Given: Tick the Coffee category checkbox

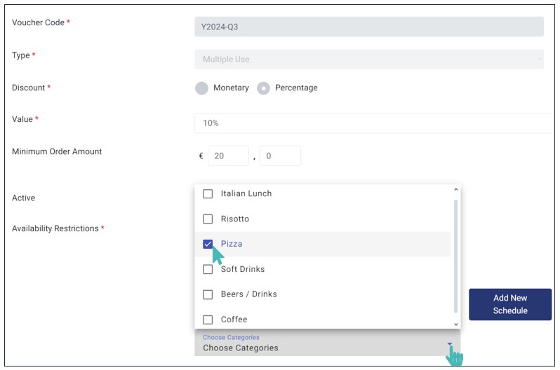Looking at the screenshot, I should pyautogui.click(x=208, y=320).
